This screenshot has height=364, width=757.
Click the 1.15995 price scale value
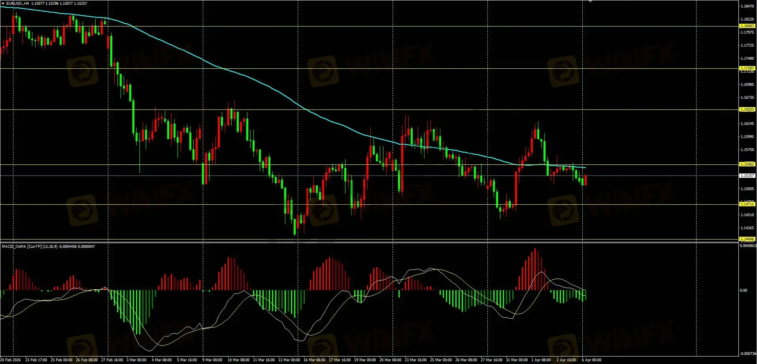pos(747,137)
